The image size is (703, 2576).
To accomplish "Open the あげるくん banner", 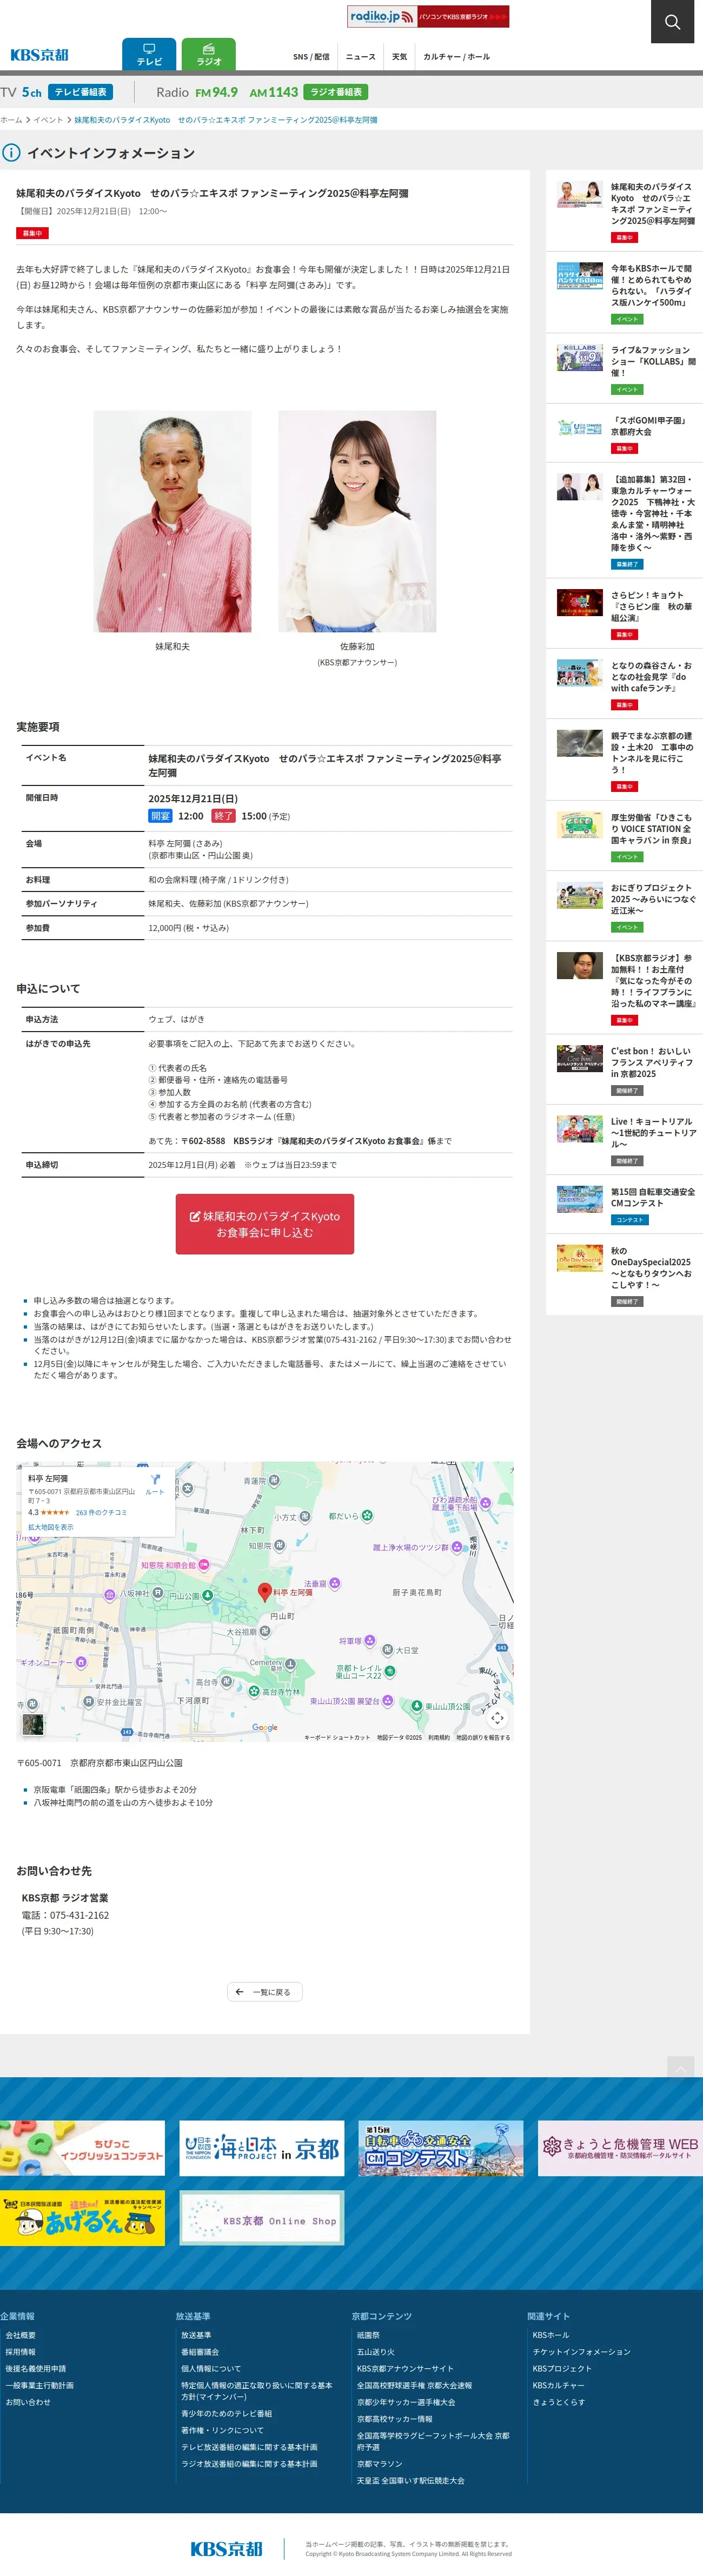I will pyautogui.click(x=82, y=2218).
